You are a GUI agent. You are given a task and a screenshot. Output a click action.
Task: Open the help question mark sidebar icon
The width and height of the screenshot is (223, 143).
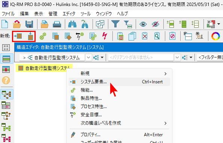tap(6, 80)
